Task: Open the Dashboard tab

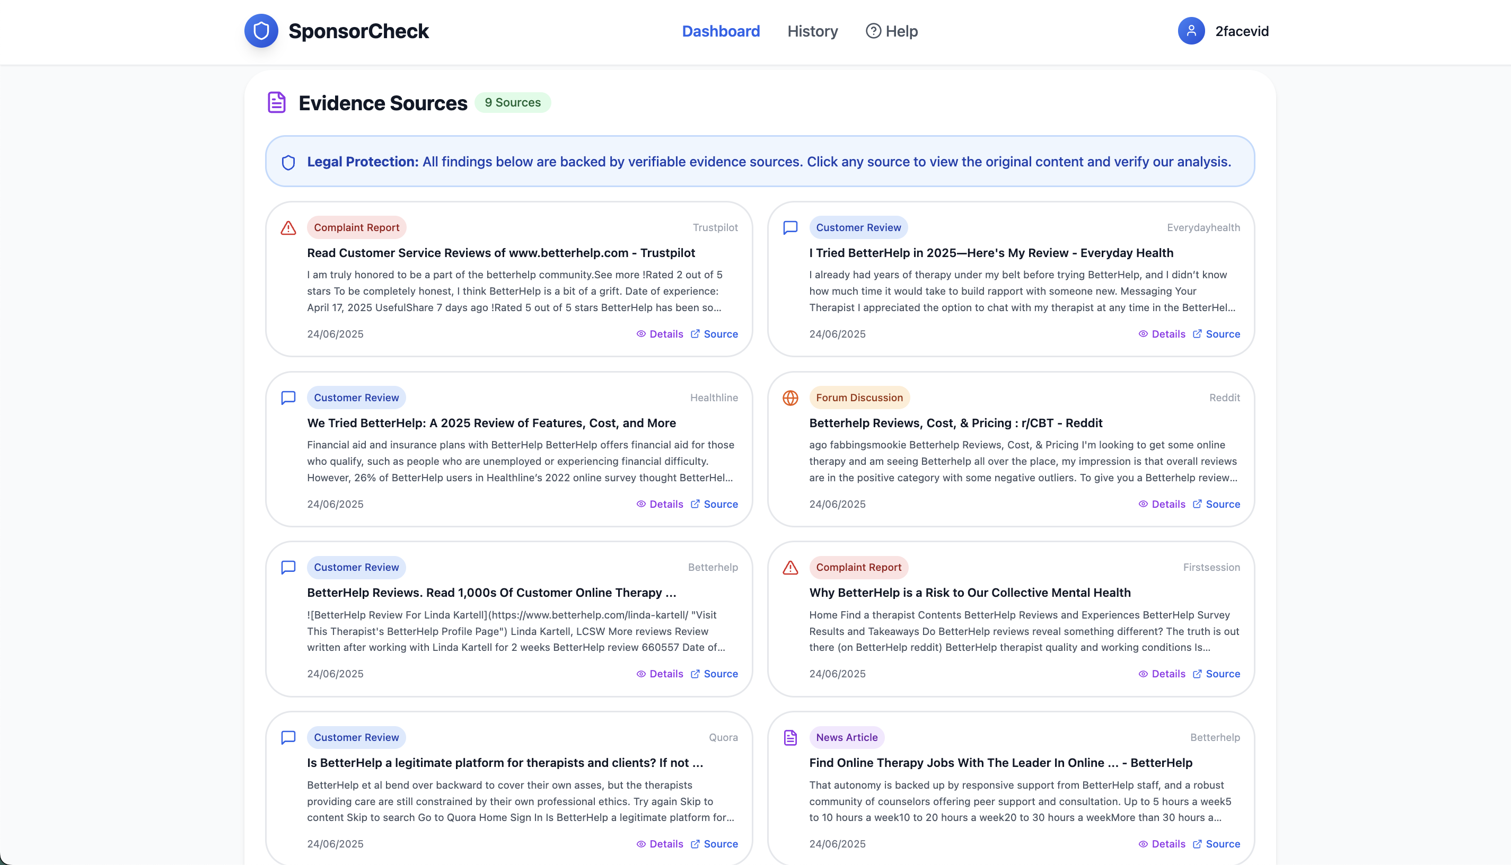Action: [x=720, y=31]
